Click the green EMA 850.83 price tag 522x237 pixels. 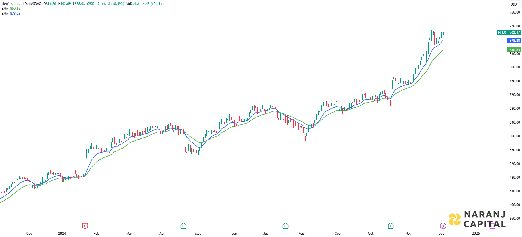pos(515,50)
